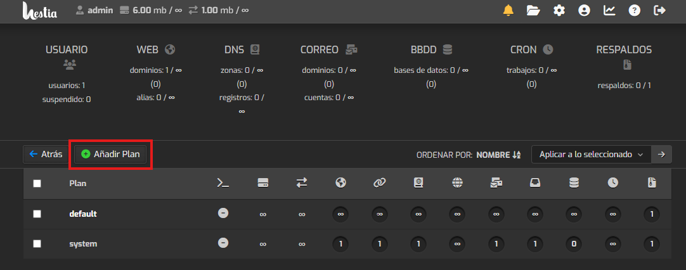Click the 'Añadir Plan' button

click(111, 154)
